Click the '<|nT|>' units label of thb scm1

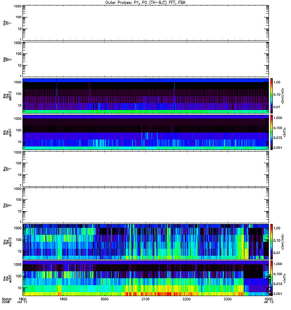pos(285,132)
